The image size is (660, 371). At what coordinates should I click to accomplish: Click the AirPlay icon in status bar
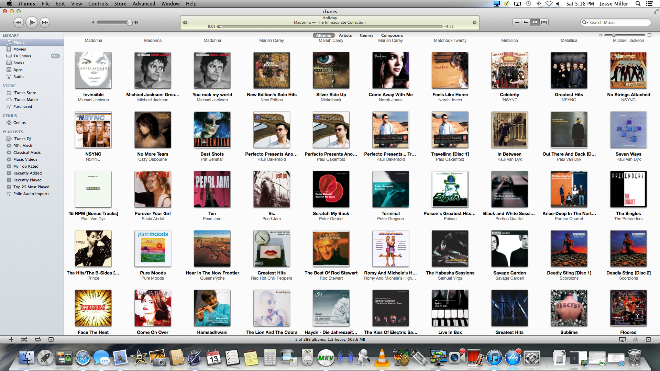point(622,339)
